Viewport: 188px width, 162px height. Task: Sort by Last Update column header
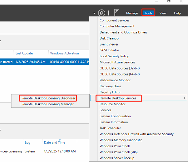click(x=24, y=53)
